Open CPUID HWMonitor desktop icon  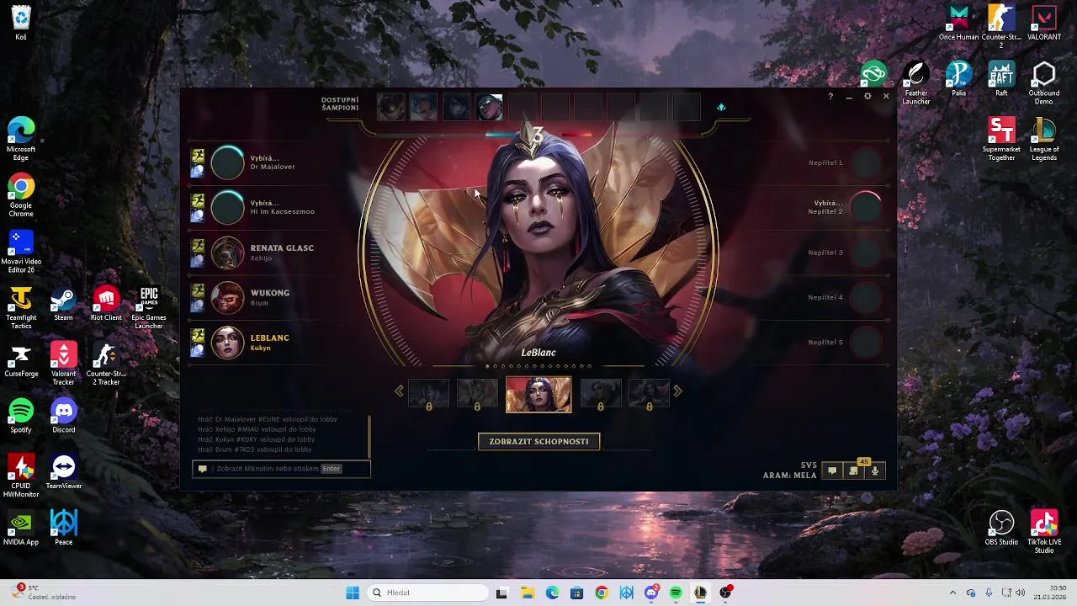[21, 476]
